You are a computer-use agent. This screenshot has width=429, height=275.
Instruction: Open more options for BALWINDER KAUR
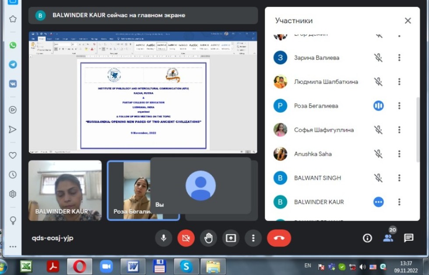pyautogui.click(x=399, y=202)
